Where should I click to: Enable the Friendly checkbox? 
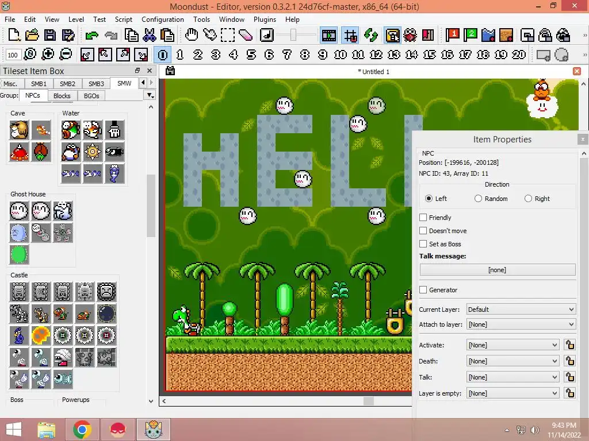coord(423,218)
